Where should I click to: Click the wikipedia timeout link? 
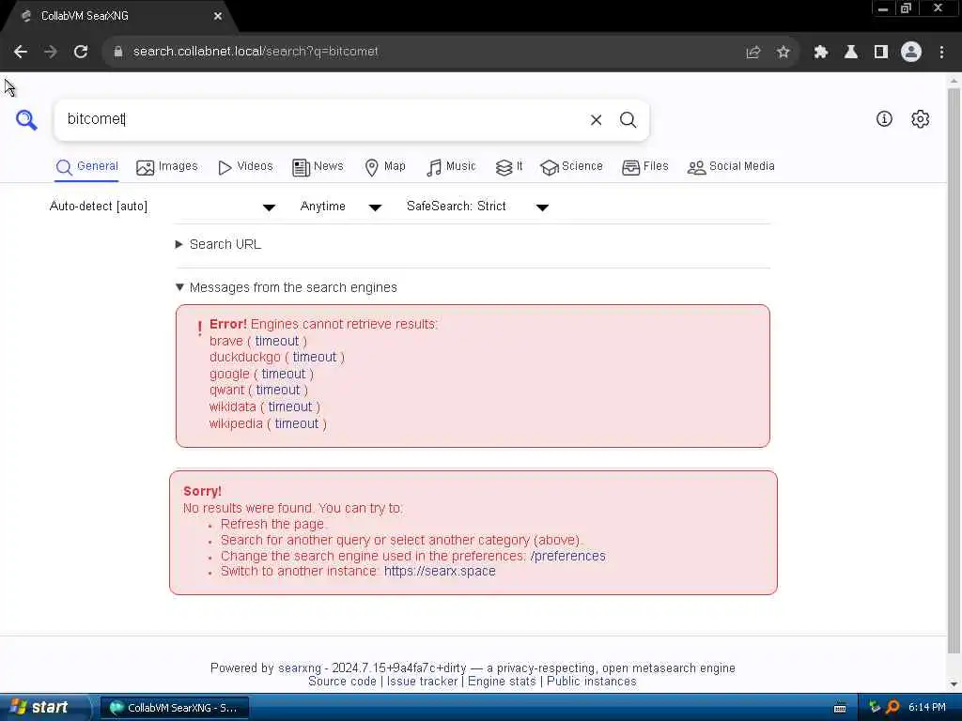click(x=297, y=423)
